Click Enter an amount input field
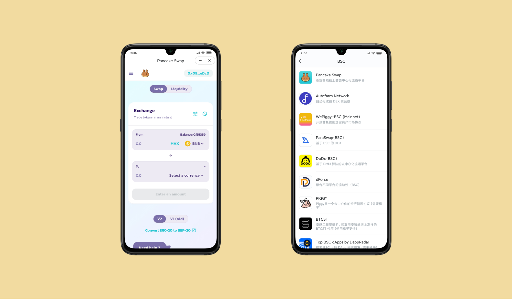The height and width of the screenshot is (299, 512). point(170,194)
